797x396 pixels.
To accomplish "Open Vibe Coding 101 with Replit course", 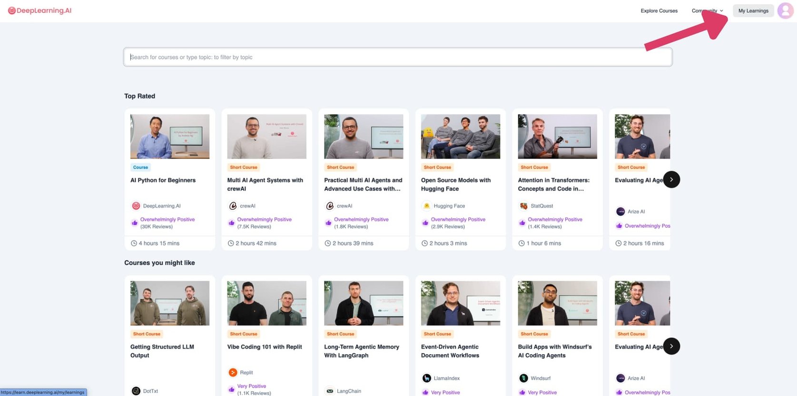I will pos(265,347).
